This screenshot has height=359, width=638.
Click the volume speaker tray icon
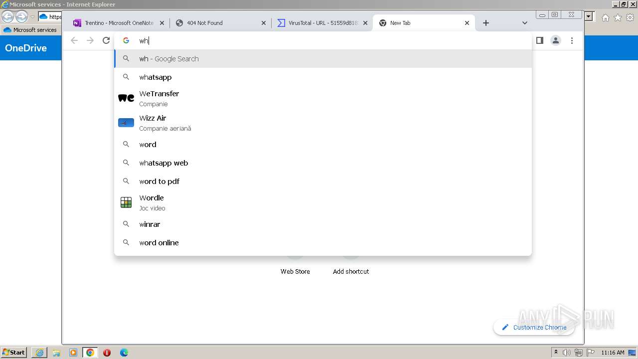pyautogui.click(x=567, y=353)
